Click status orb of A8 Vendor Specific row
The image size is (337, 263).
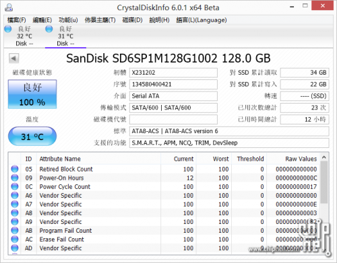coord(15,213)
